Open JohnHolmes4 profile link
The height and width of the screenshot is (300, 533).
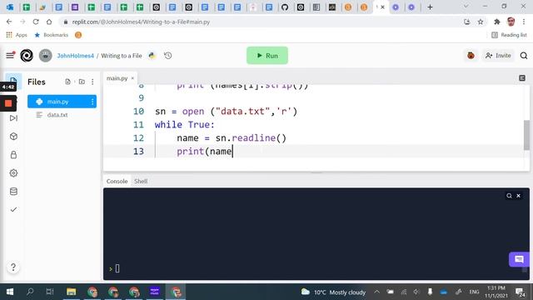click(75, 56)
